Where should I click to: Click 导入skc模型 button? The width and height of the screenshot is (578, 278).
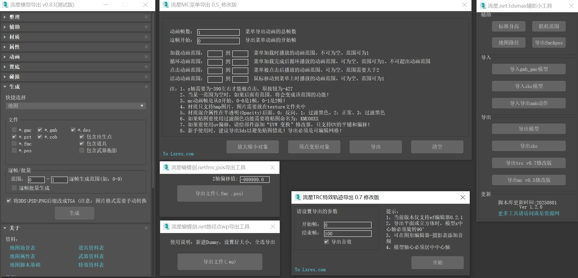[529, 86]
